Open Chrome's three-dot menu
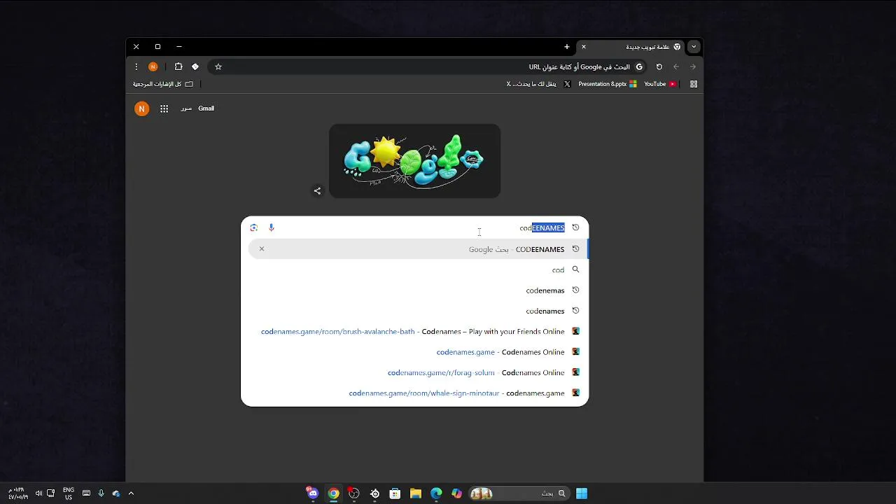This screenshot has height=504, width=896. tap(136, 66)
